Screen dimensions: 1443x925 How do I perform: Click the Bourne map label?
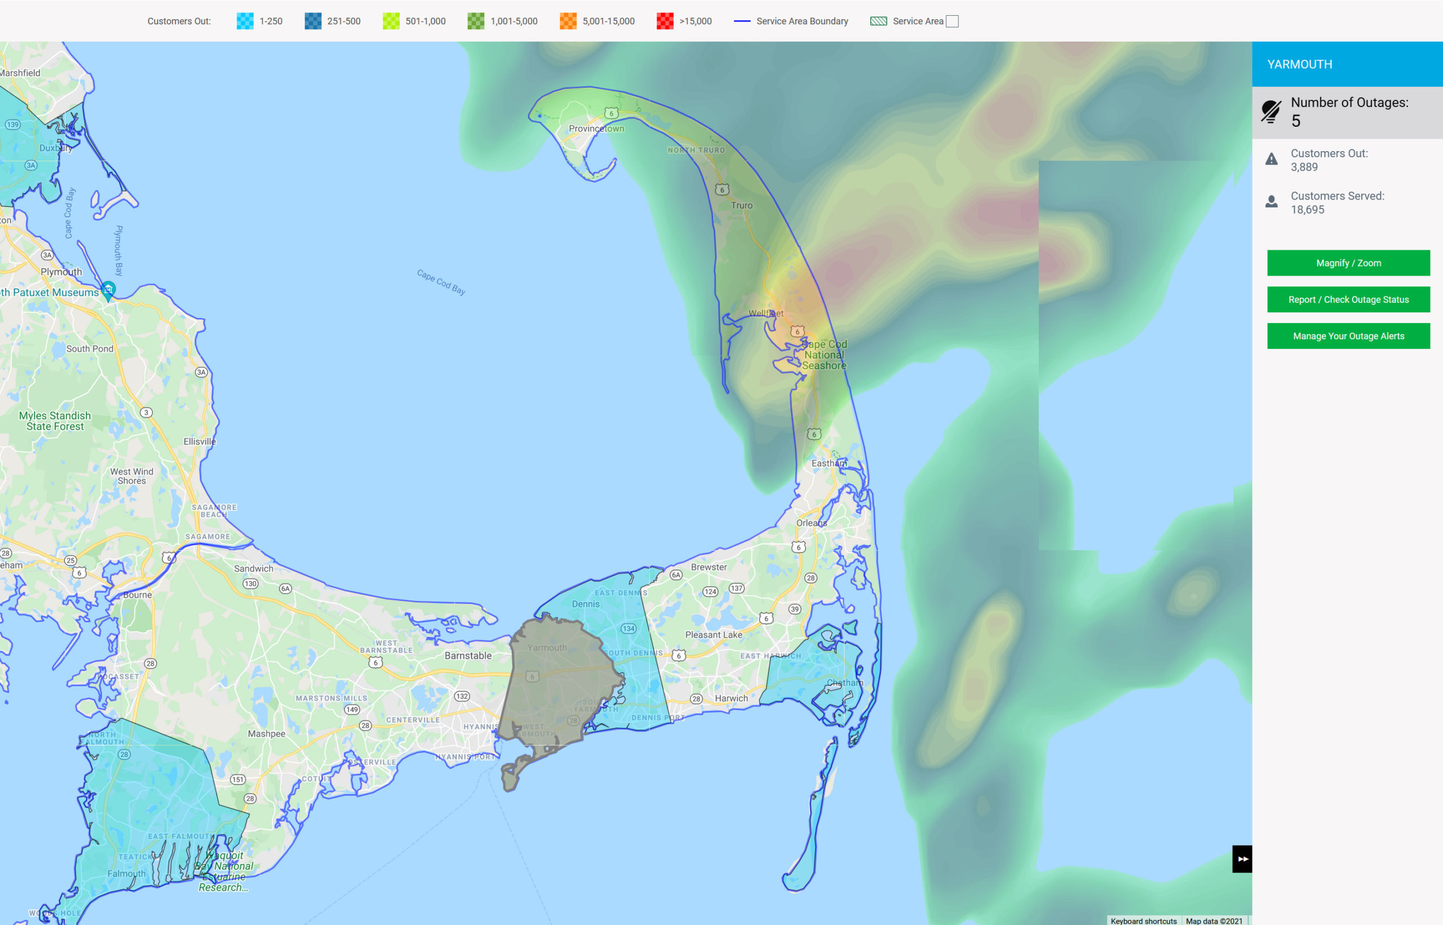(x=138, y=595)
